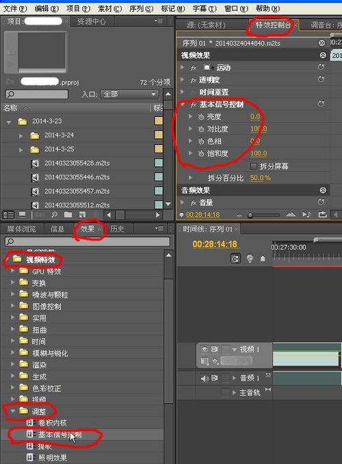Image resolution: width=342 pixels, height=464 pixels.
Task: Open the 入口 全部 dropdown
Action: point(129,94)
